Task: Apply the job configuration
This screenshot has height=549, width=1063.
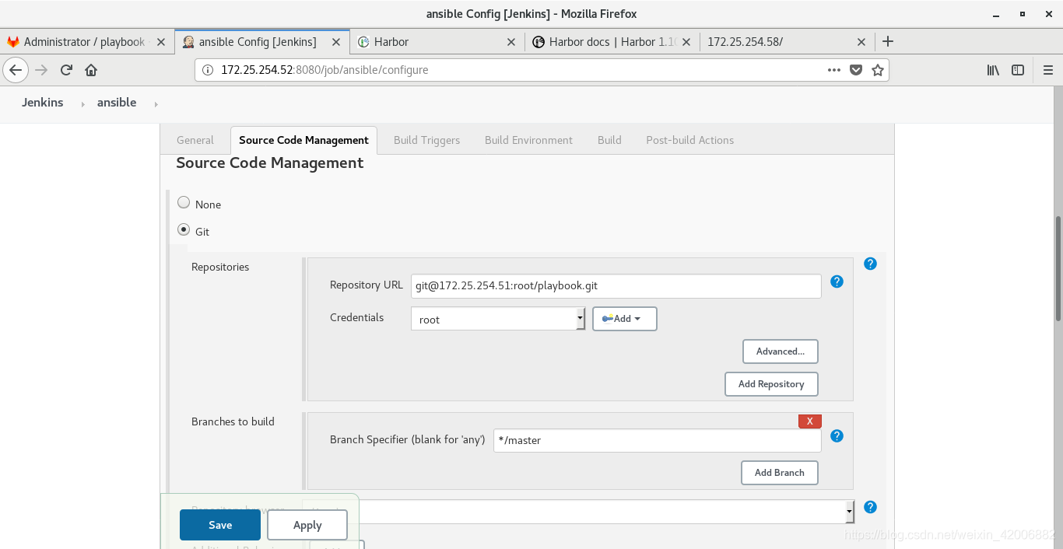Action: [307, 525]
